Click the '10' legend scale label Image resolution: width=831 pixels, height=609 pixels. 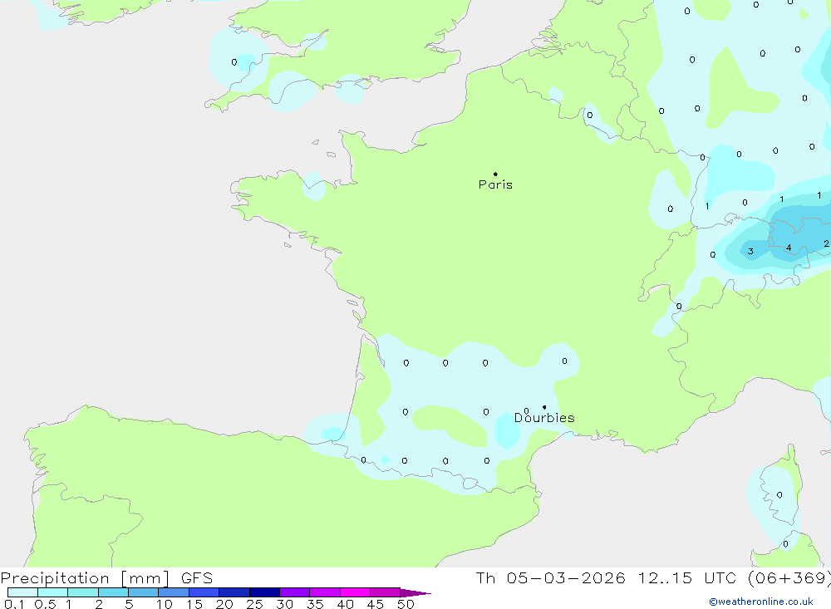(165, 604)
